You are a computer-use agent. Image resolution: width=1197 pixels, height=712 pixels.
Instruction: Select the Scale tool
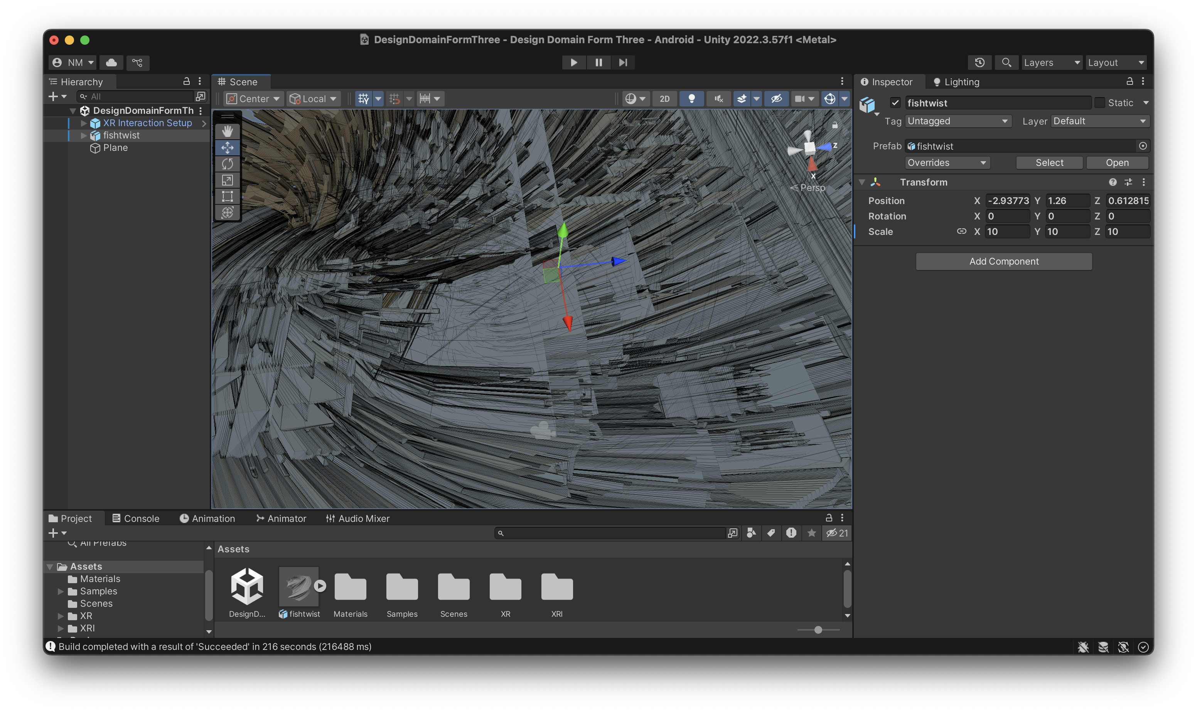227,180
